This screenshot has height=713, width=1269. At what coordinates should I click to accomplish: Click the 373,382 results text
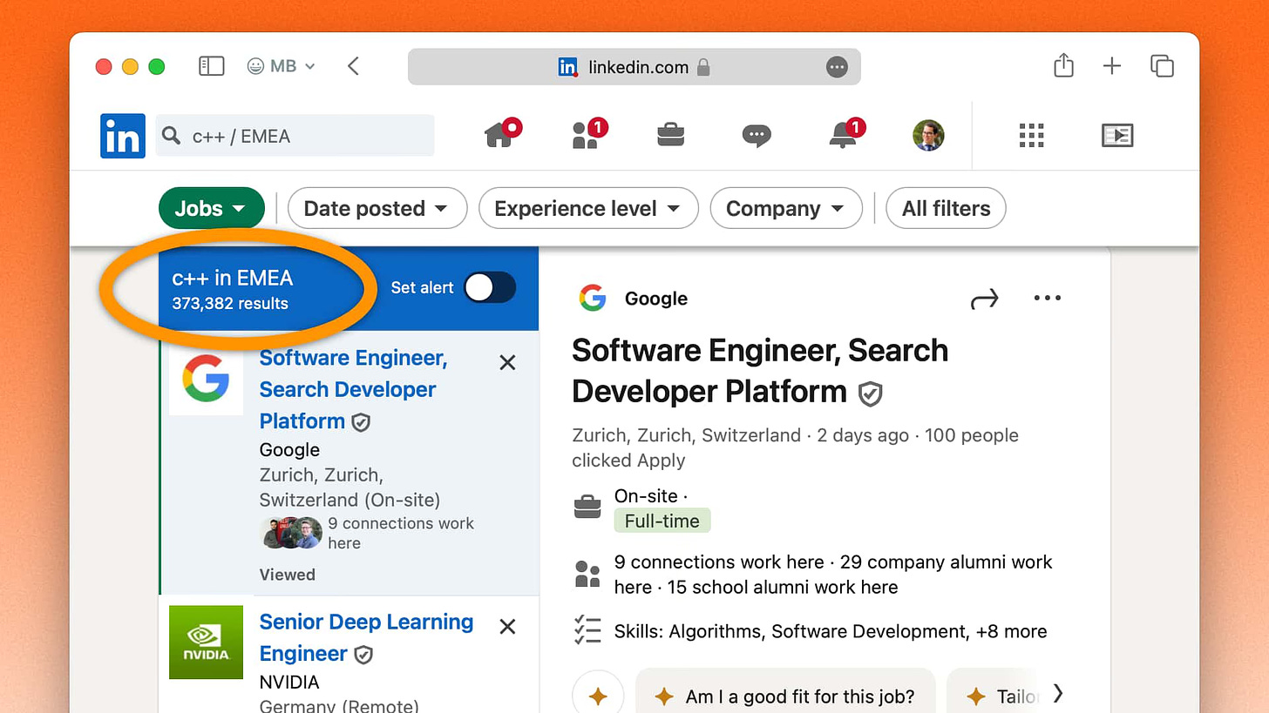pyautogui.click(x=230, y=304)
